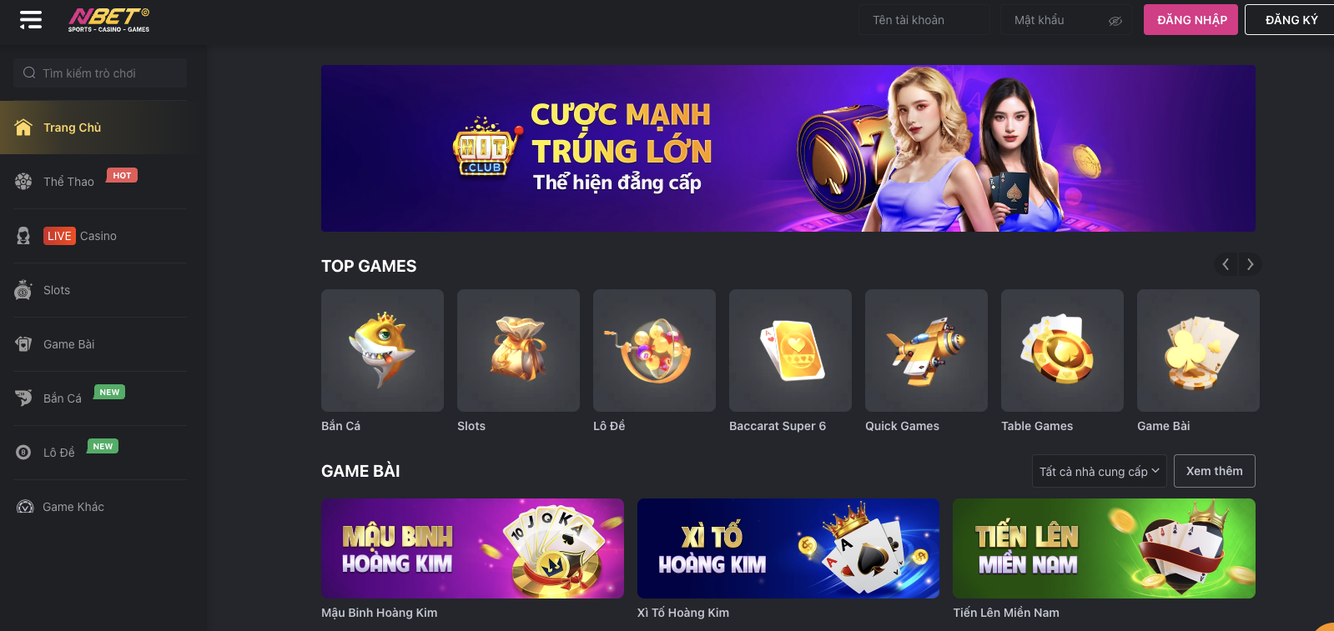Choose the Lô Đề lottery ball tile

[654, 350]
